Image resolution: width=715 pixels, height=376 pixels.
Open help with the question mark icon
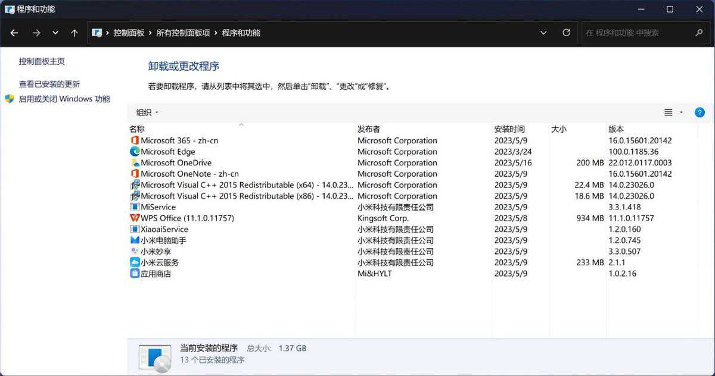coord(700,112)
